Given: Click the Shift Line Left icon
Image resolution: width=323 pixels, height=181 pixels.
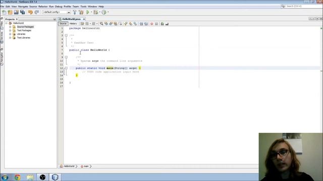Looking at the screenshot, I should click(x=141, y=24).
